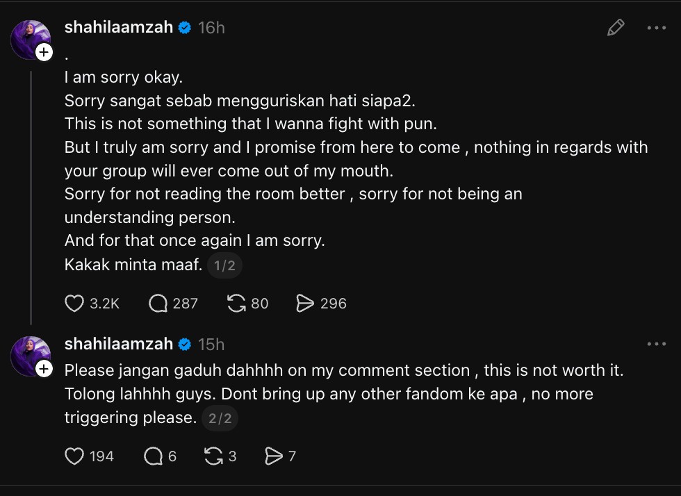Select the 2/2 thread counter badge

[x=220, y=418]
